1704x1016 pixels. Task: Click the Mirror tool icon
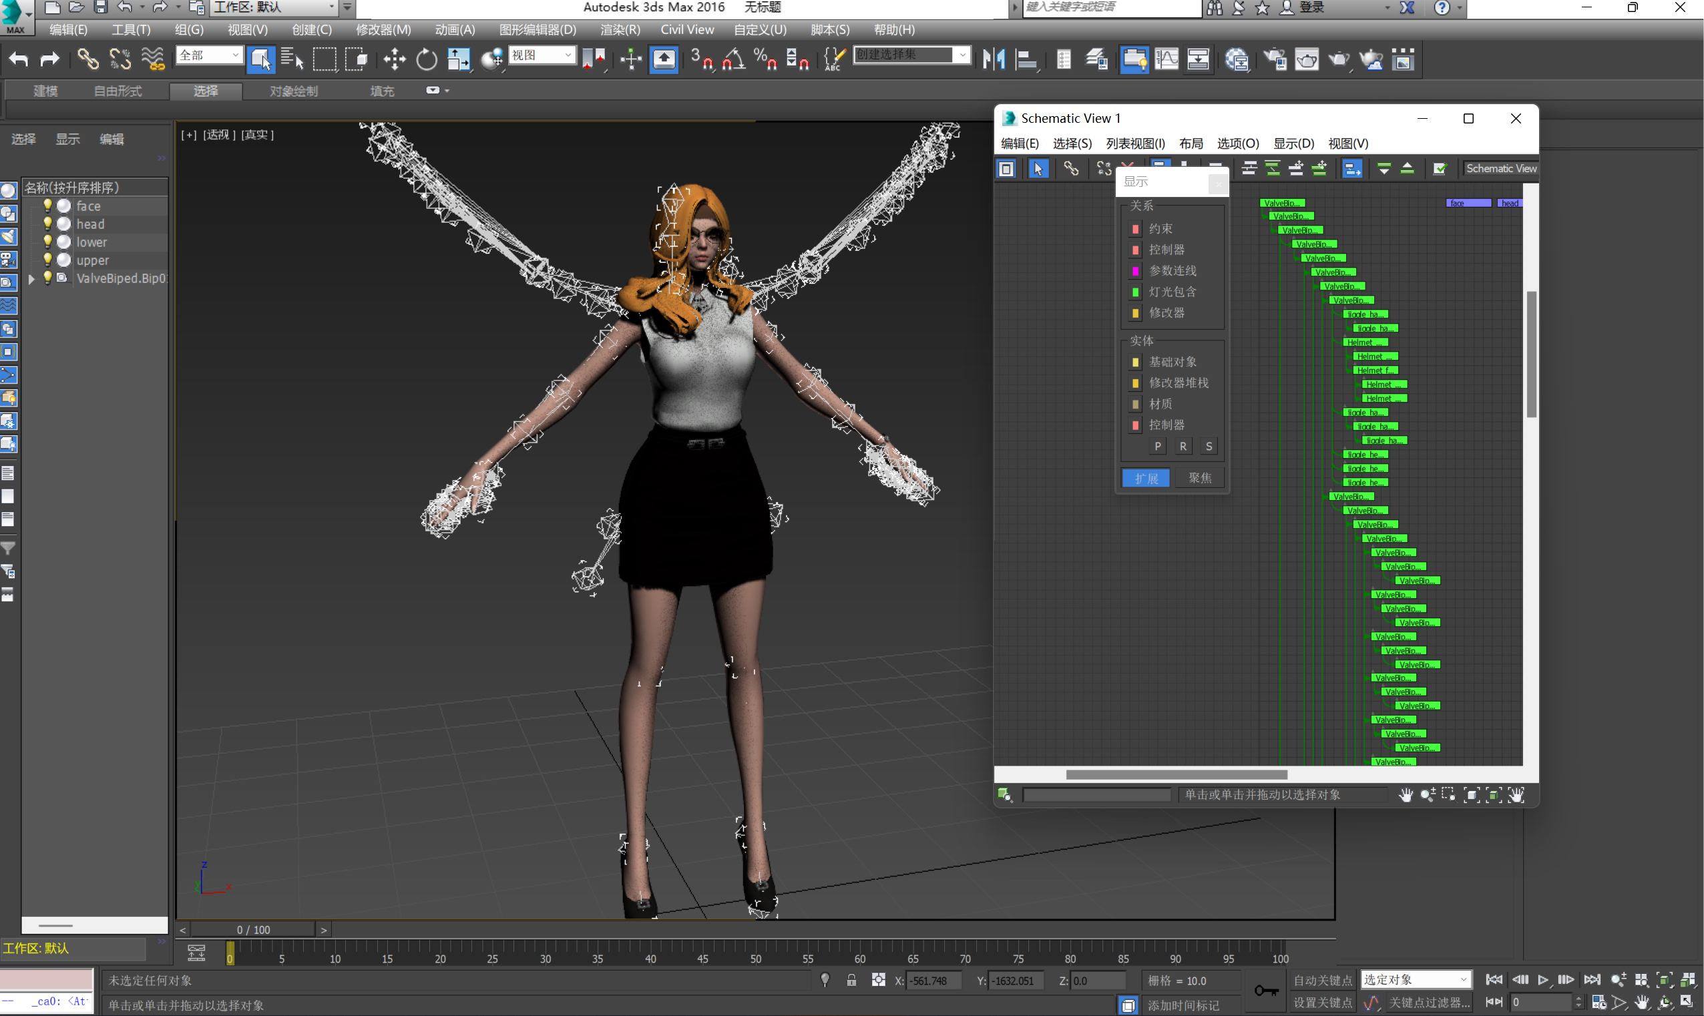coord(994,59)
